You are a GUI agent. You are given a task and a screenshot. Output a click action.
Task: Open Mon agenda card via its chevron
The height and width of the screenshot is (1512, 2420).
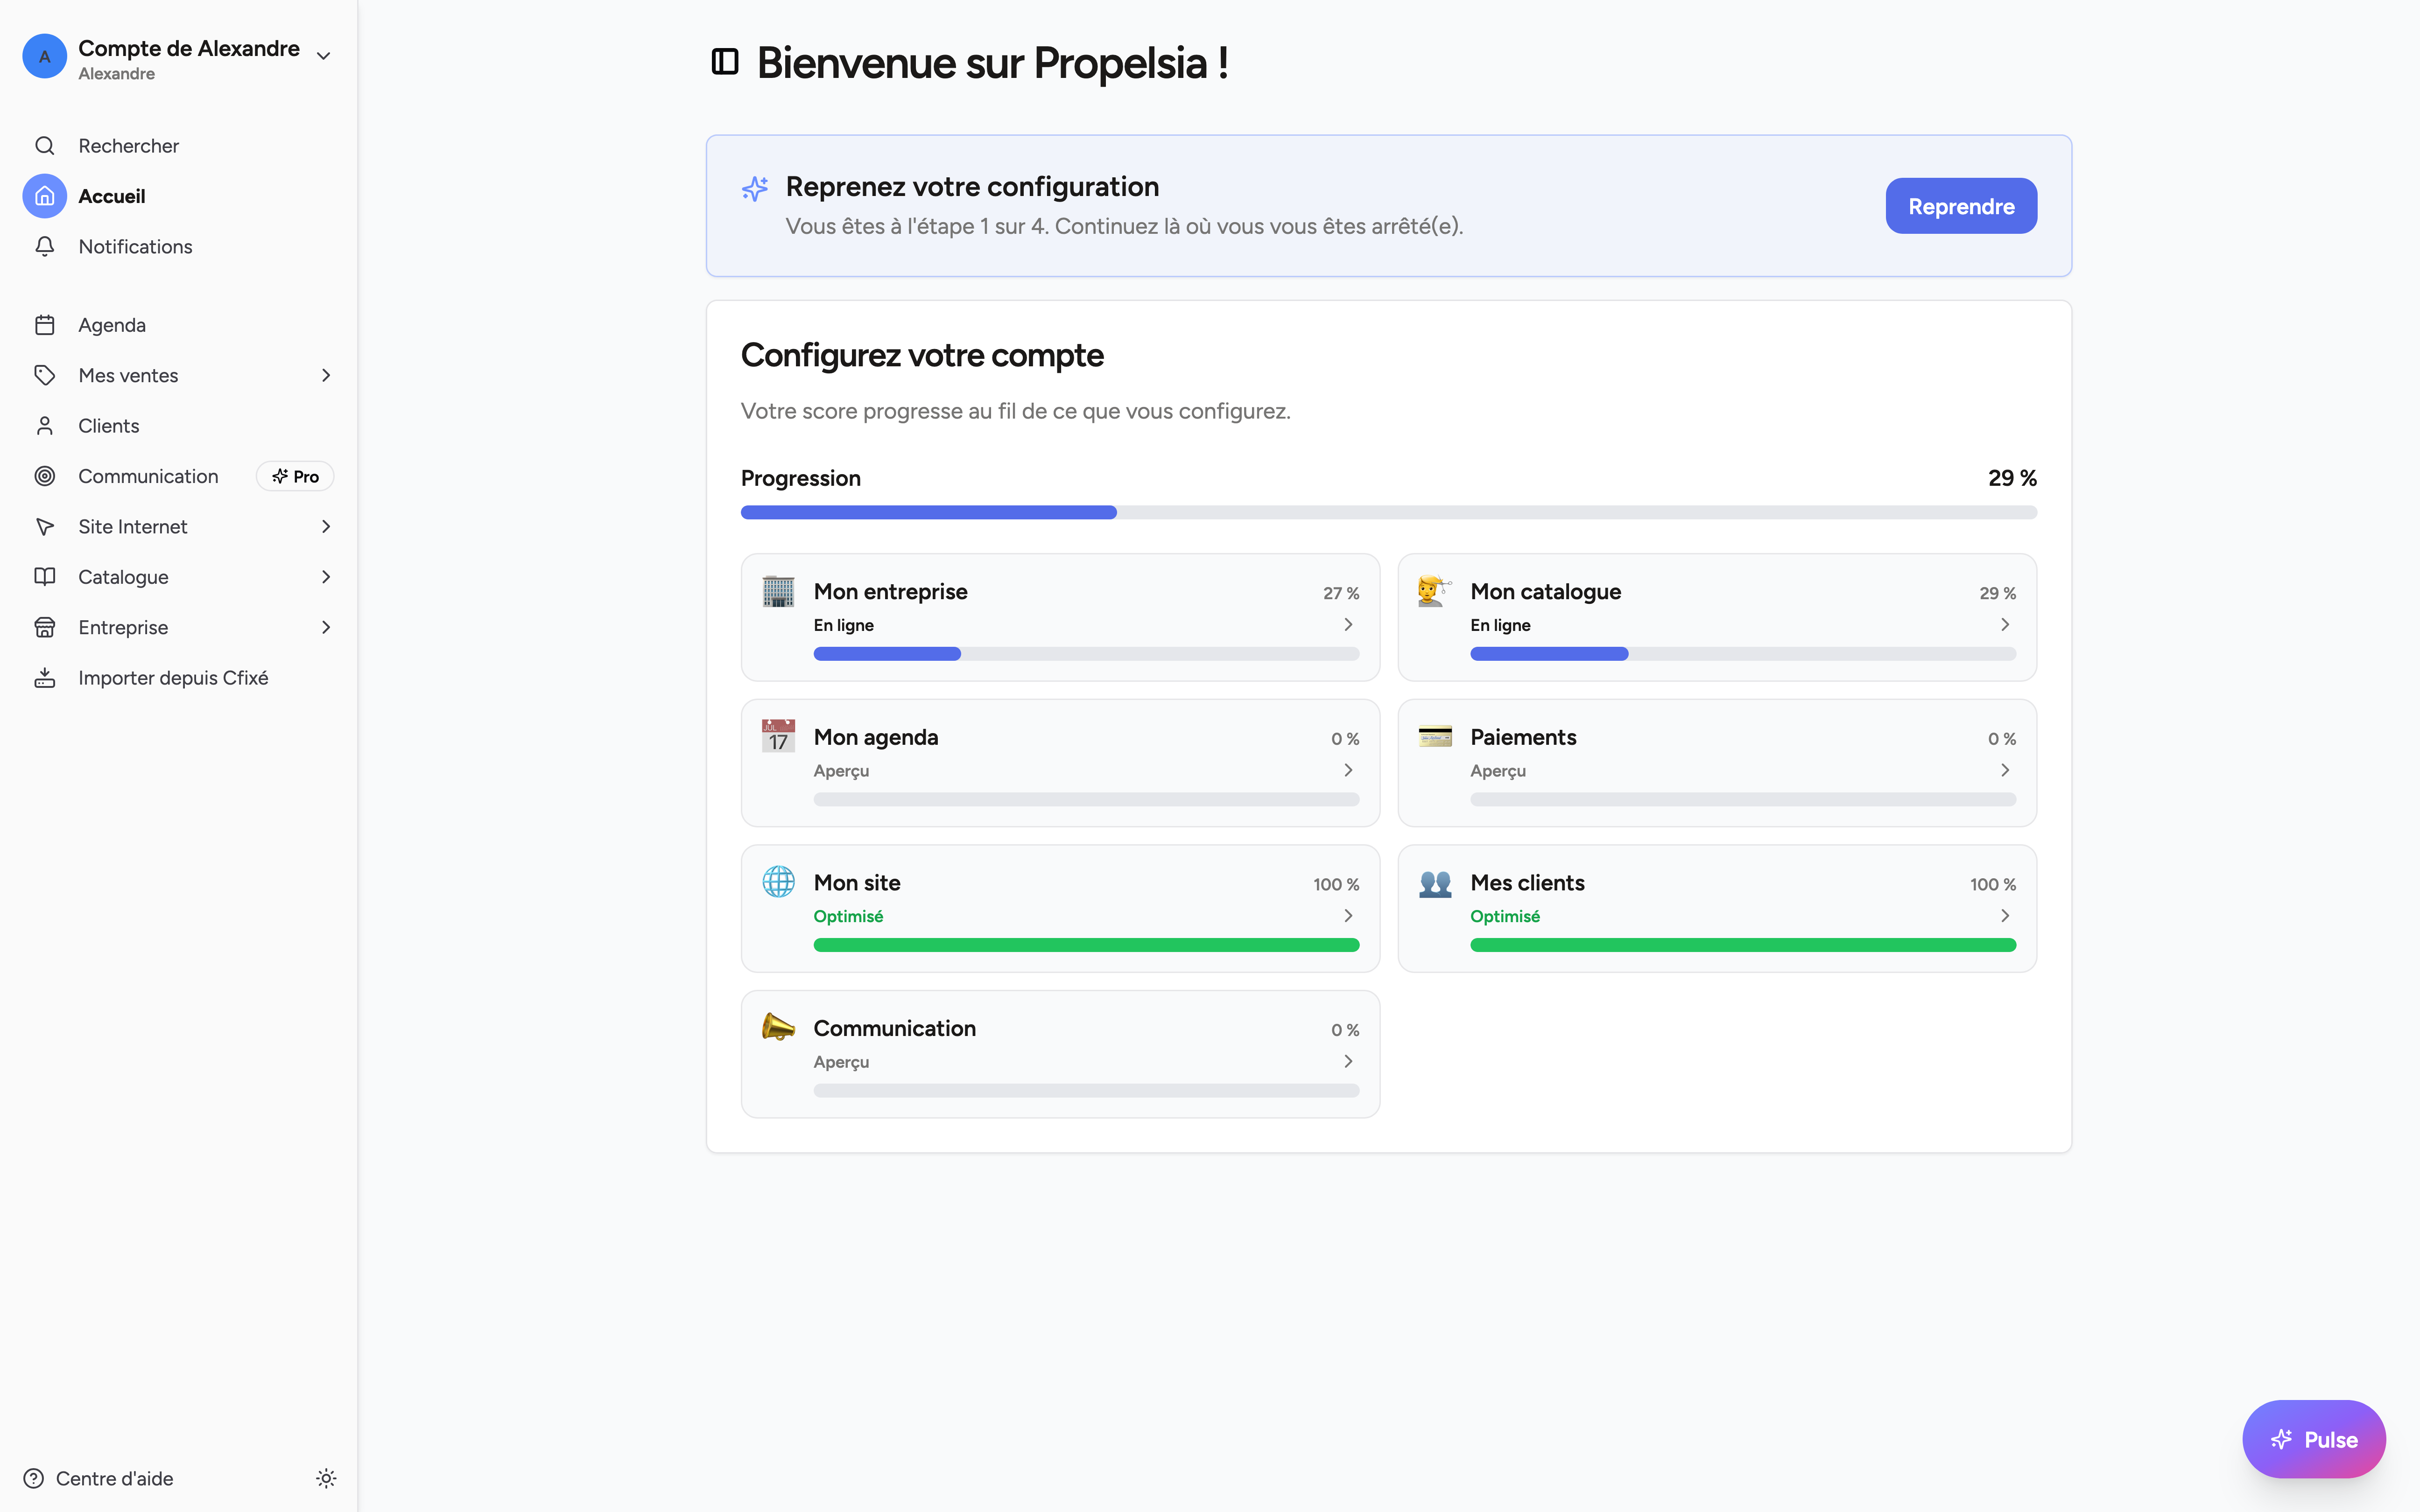[1348, 770]
